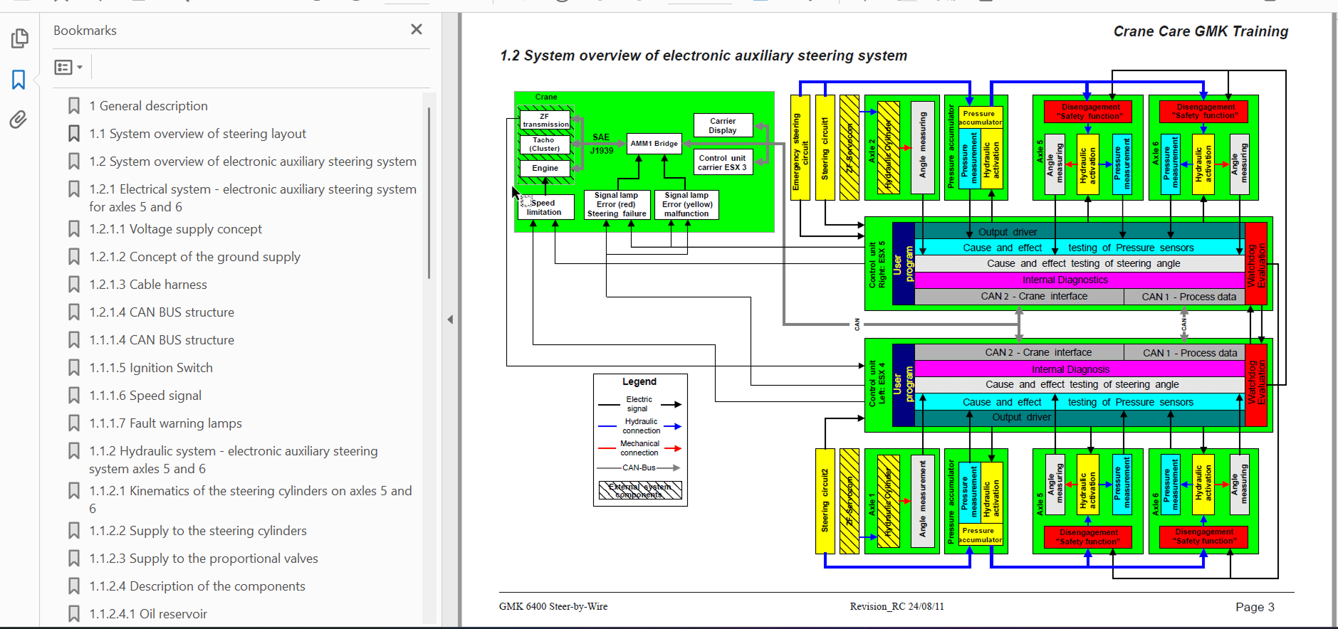Image resolution: width=1338 pixels, height=629 pixels.
Task: Close the Bookmarks panel
Action: click(417, 29)
